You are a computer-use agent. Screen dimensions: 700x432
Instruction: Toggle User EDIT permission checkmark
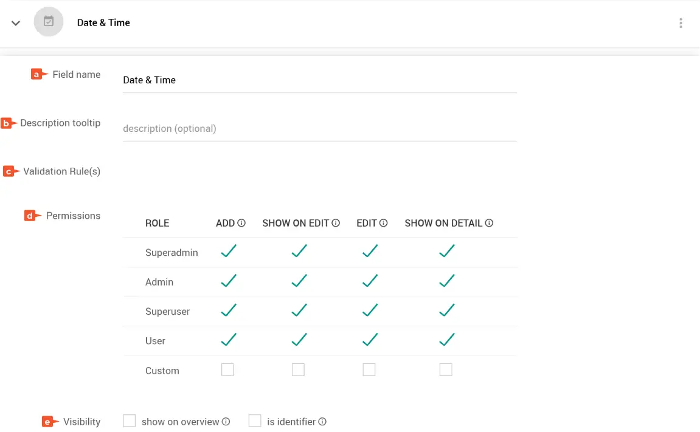[x=370, y=340]
